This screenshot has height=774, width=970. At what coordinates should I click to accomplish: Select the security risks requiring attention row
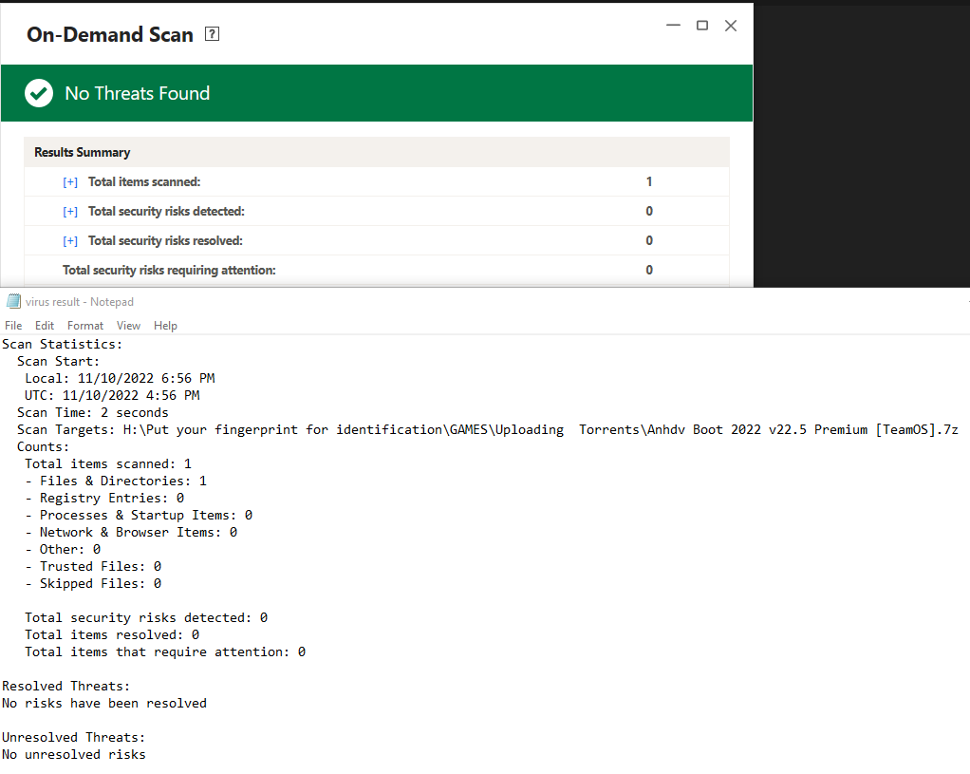[x=169, y=271]
